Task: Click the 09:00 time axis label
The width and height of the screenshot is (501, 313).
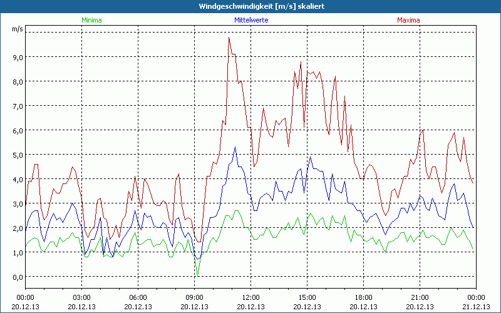Action: 194,298
